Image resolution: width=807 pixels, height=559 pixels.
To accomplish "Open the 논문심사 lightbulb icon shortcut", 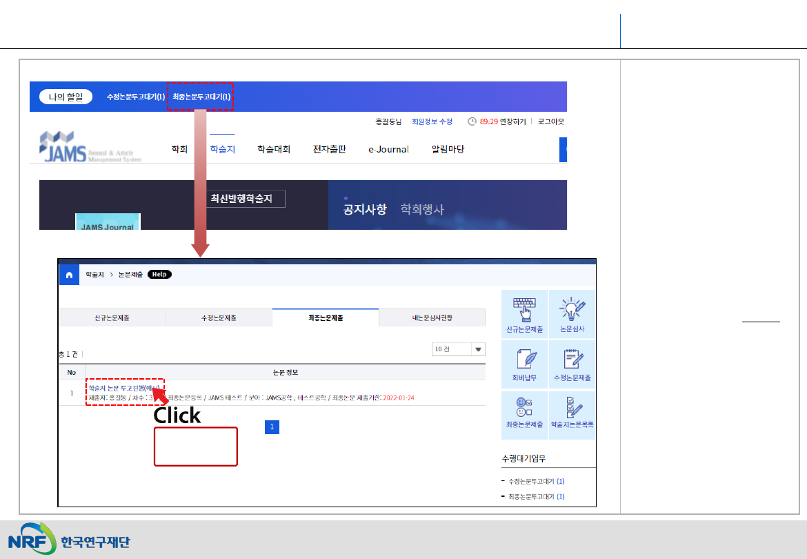I will 572,313.
